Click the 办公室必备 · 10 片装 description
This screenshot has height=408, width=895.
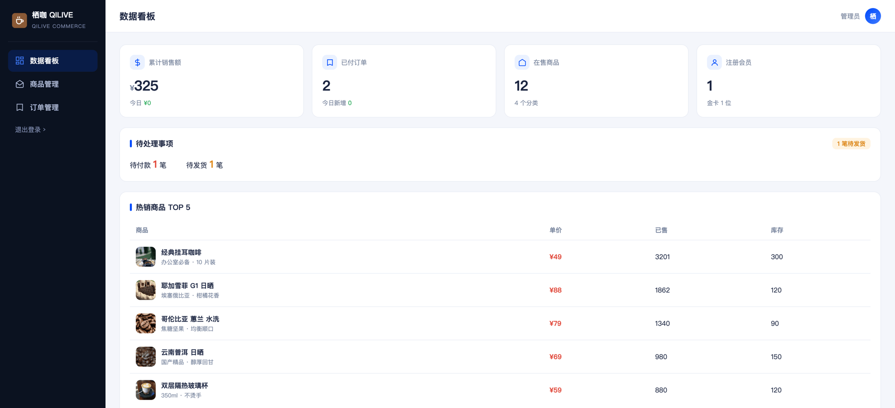(x=188, y=262)
